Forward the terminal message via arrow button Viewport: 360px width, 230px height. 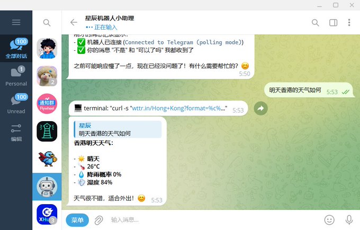pyautogui.click(x=261, y=108)
